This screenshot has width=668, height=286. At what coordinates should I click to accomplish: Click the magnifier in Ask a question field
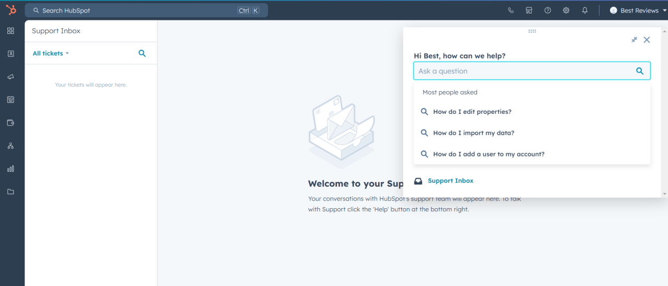tap(640, 71)
